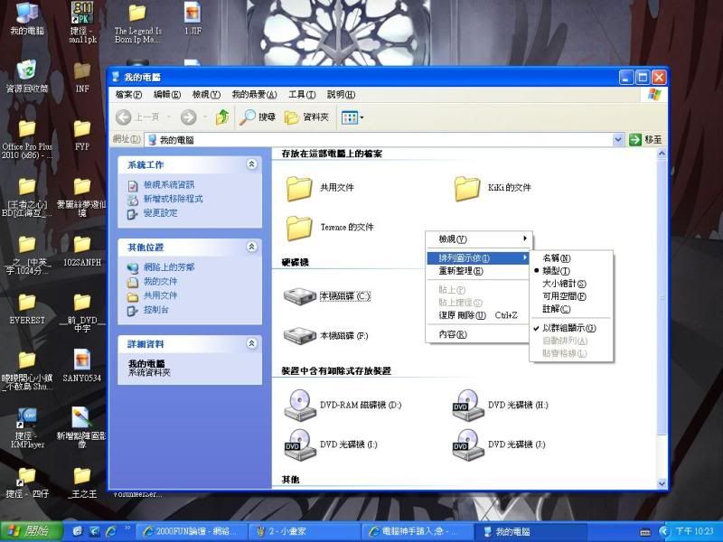Screen dimensions: 723x542
Task: Select the EVEREST desktop folder
Action: (x=27, y=309)
